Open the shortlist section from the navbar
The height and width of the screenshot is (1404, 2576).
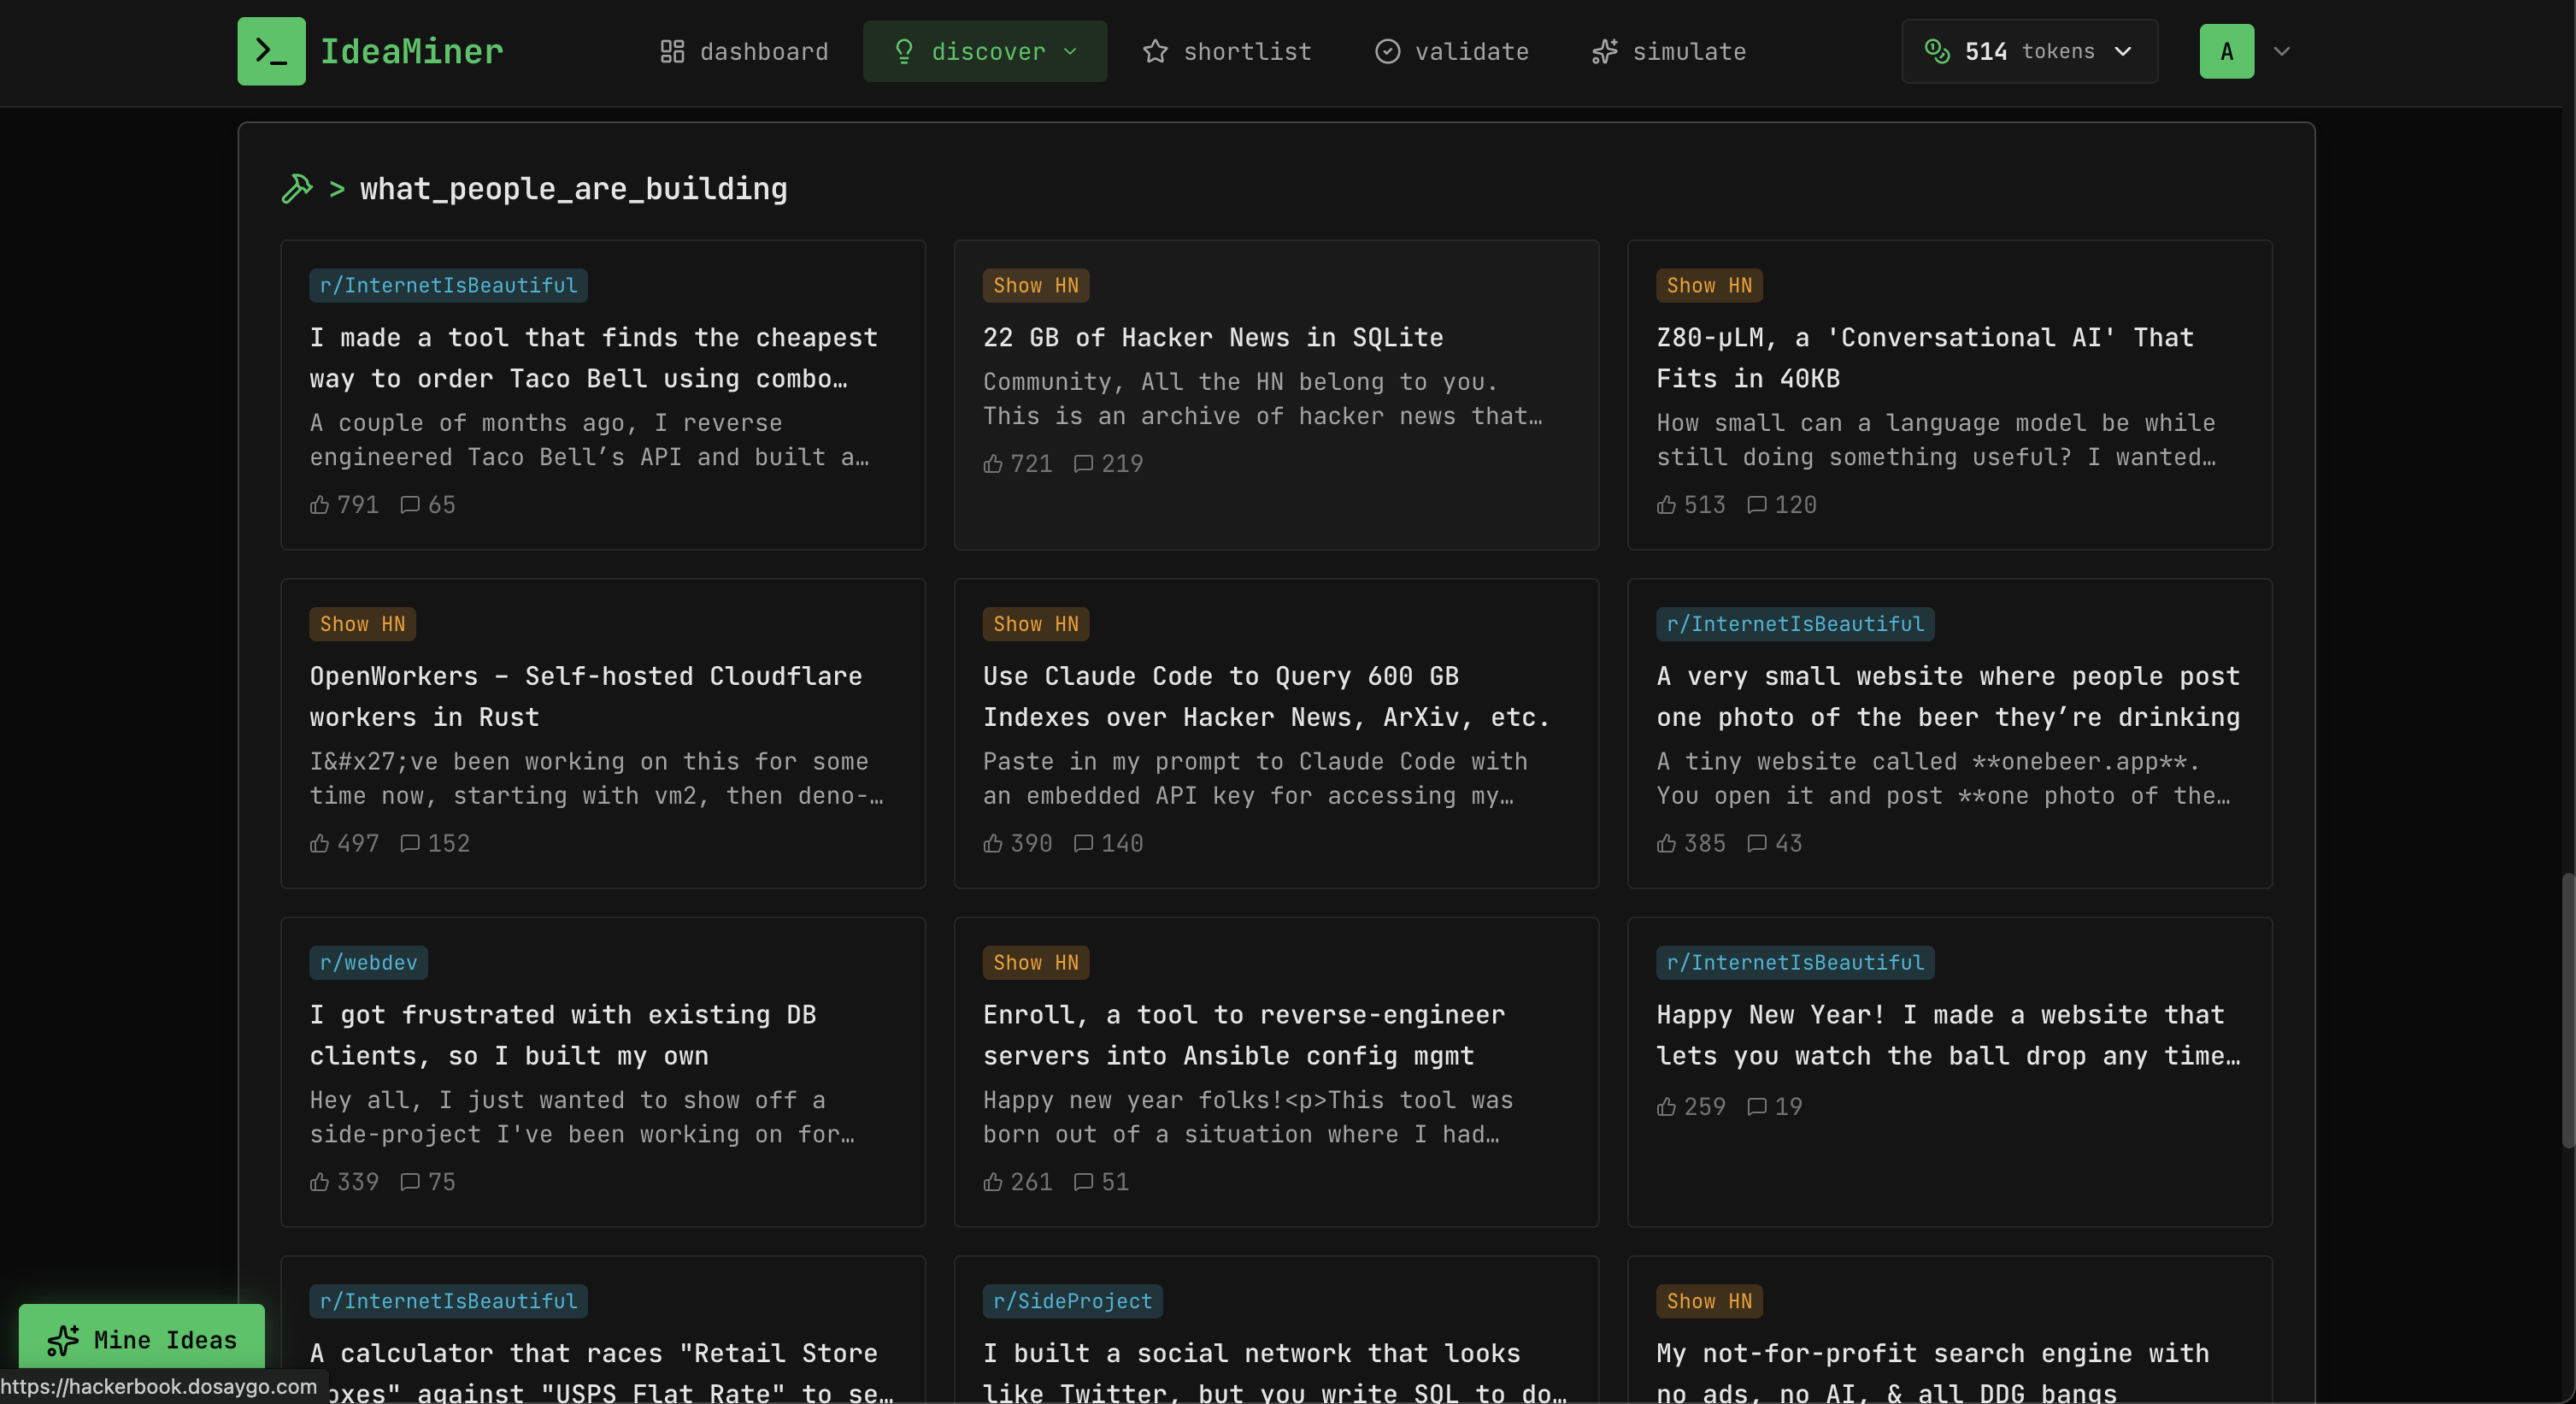pyautogui.click(x=1247, y=51)
